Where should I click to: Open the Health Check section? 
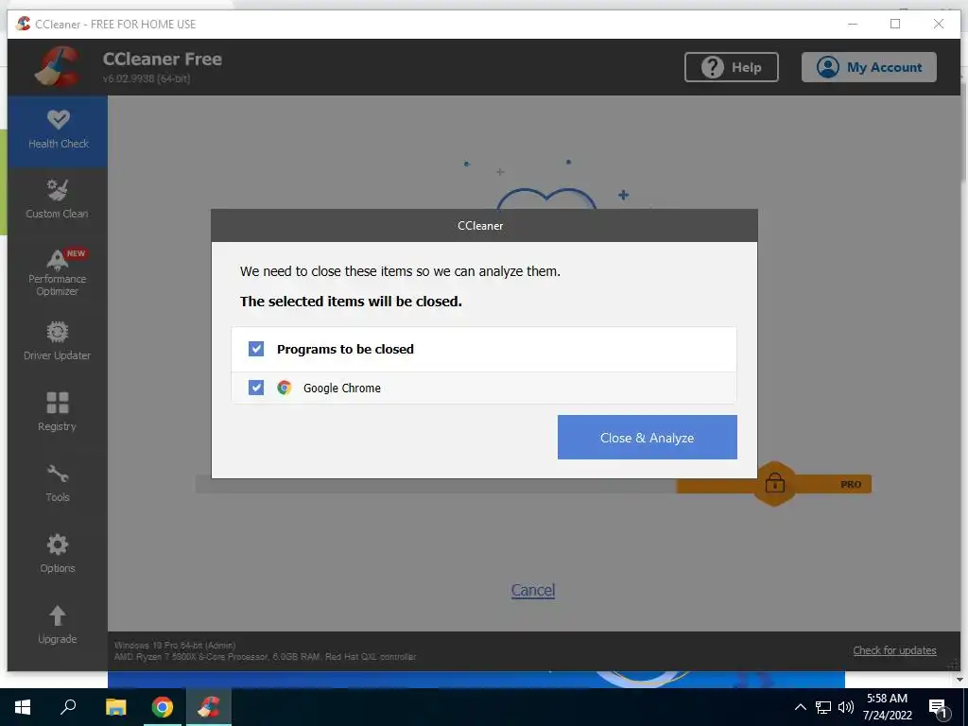58,130
